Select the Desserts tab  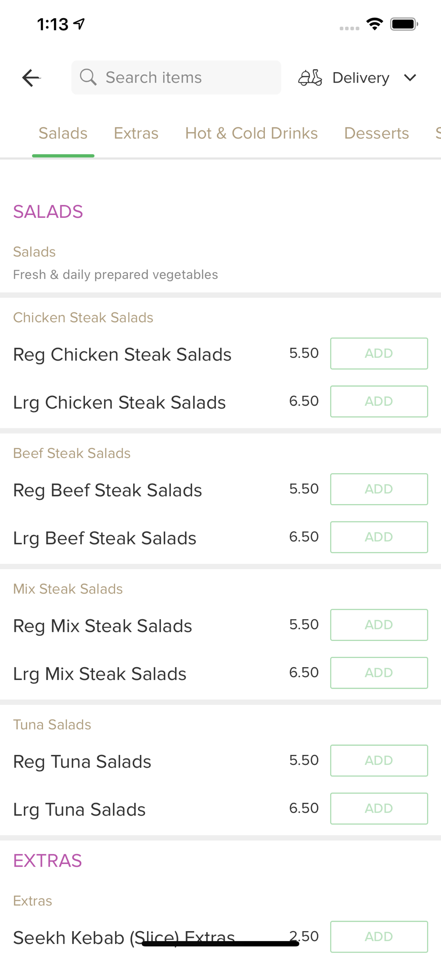pos(376,133)
